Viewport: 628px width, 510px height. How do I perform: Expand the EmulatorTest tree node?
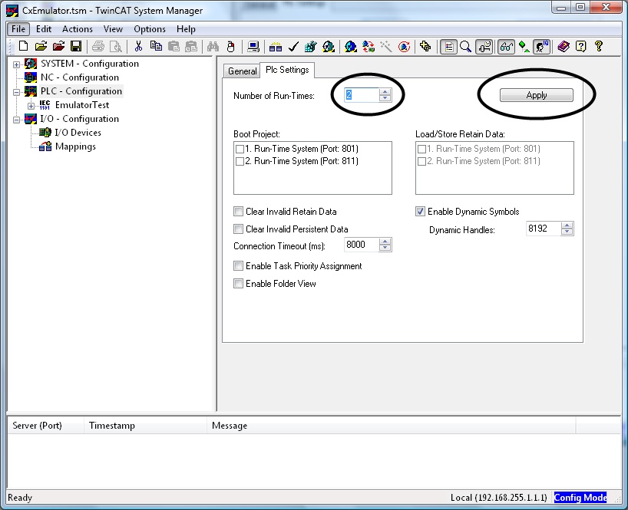pos(31,106)
